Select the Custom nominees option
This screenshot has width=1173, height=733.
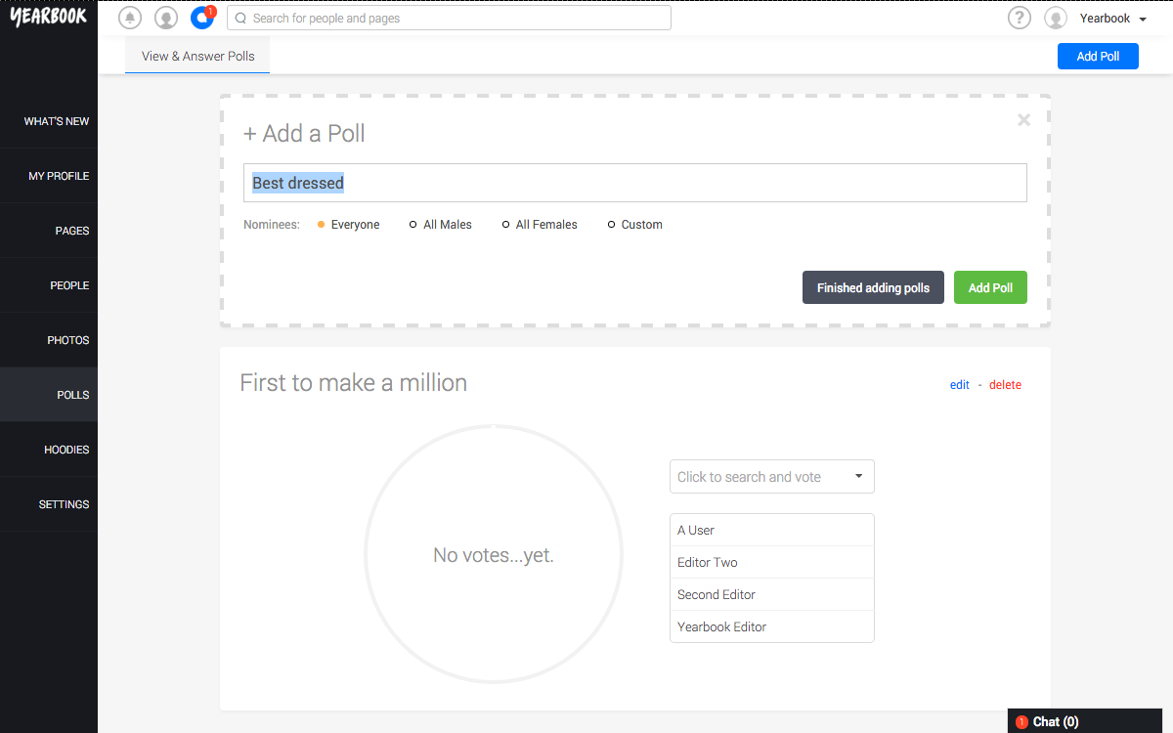pos(635,225)
